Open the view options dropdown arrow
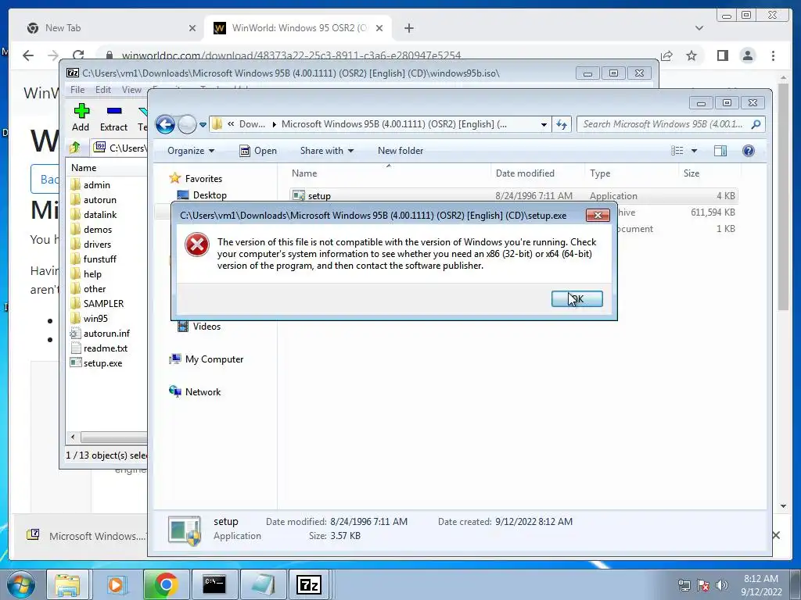 tap(694, 151)
